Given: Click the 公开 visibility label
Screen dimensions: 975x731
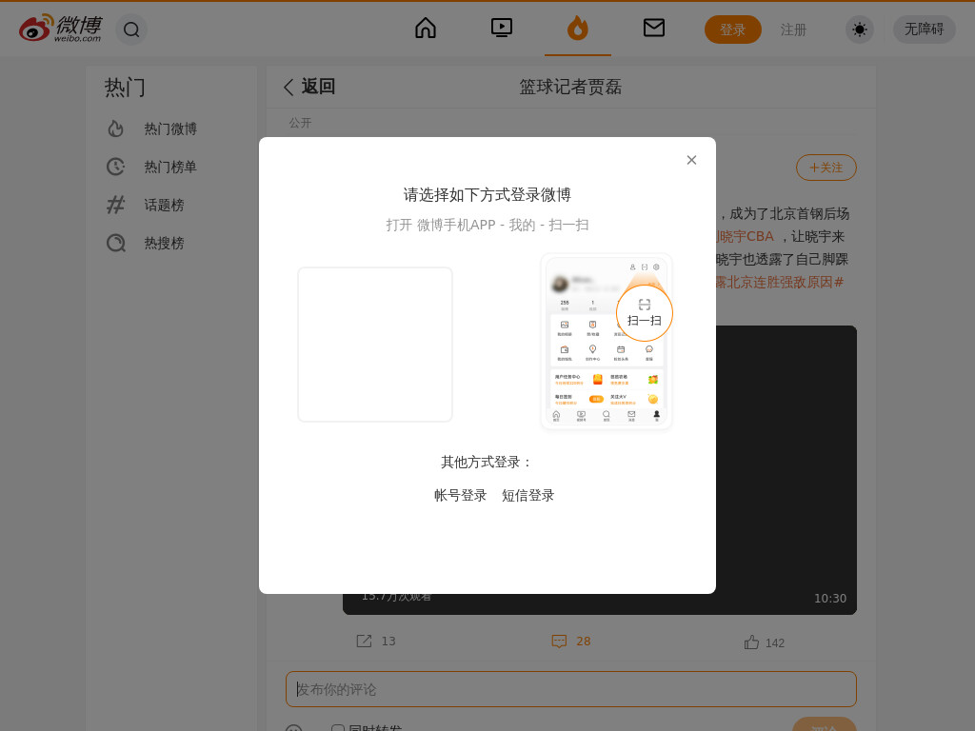Looking at the screenshot, I should (300, 123).
